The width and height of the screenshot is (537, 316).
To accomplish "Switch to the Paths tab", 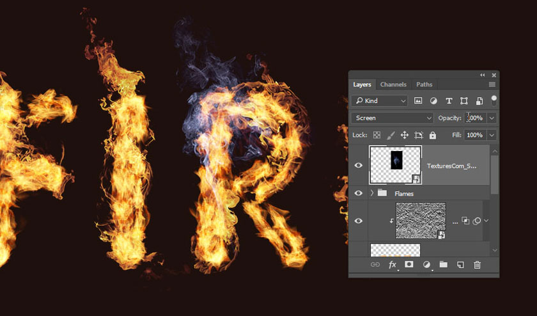I will click(x=424, y=84).
